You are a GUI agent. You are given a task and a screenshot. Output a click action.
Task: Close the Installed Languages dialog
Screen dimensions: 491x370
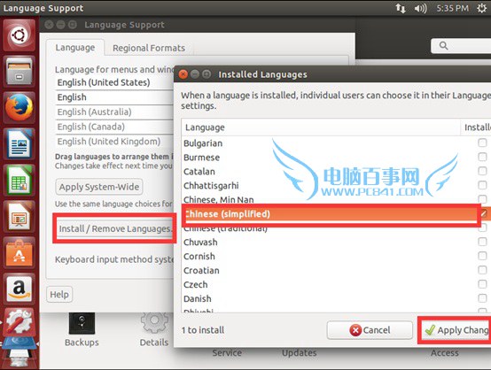(x=183, y=74)
